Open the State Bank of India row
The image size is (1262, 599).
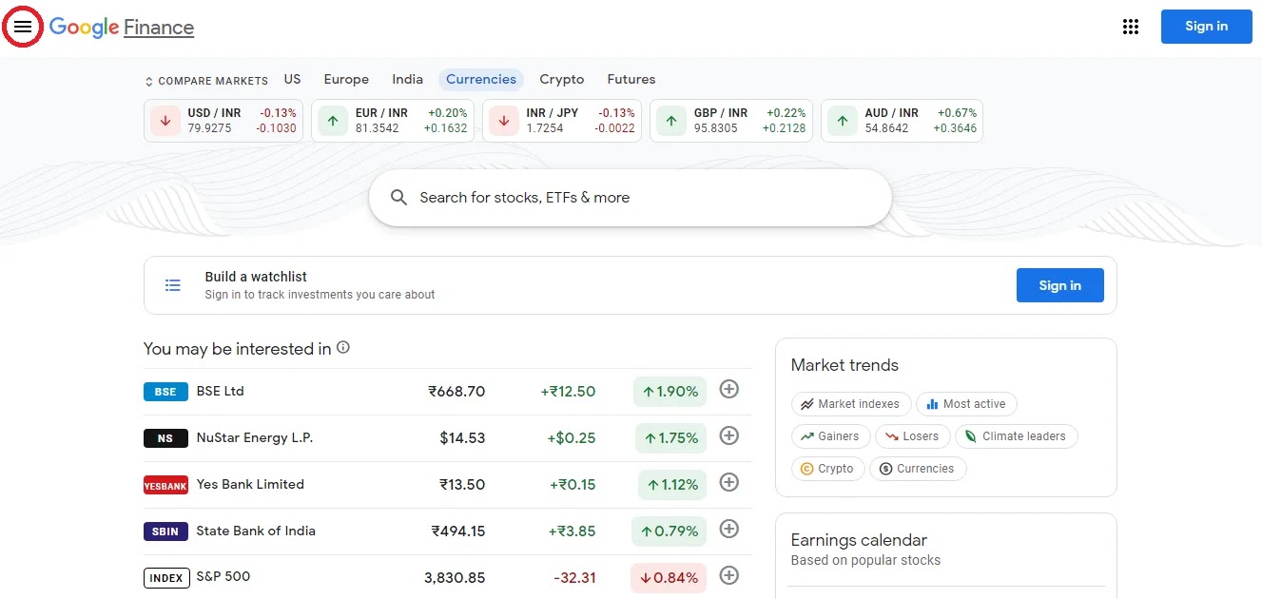click(448, 531)
